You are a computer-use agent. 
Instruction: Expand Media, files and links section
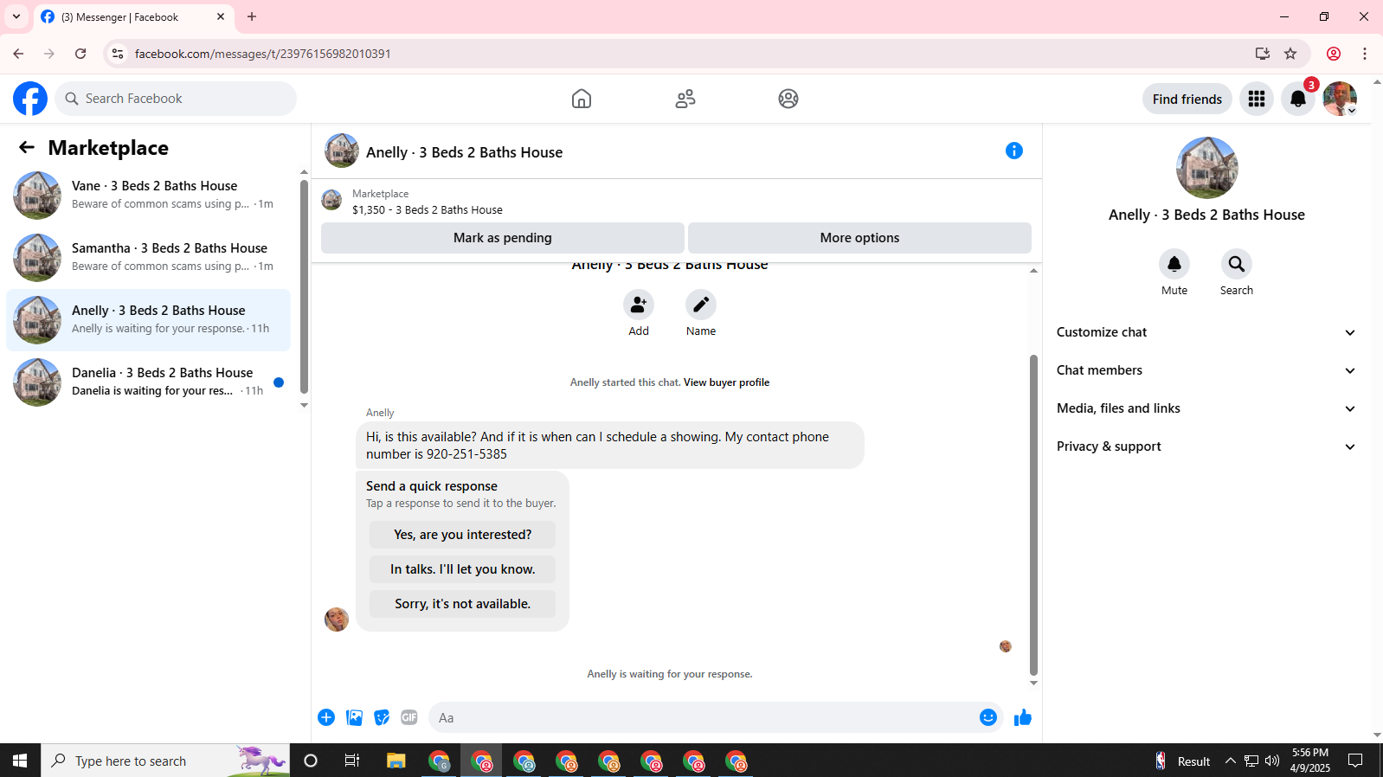(1206, 408)
